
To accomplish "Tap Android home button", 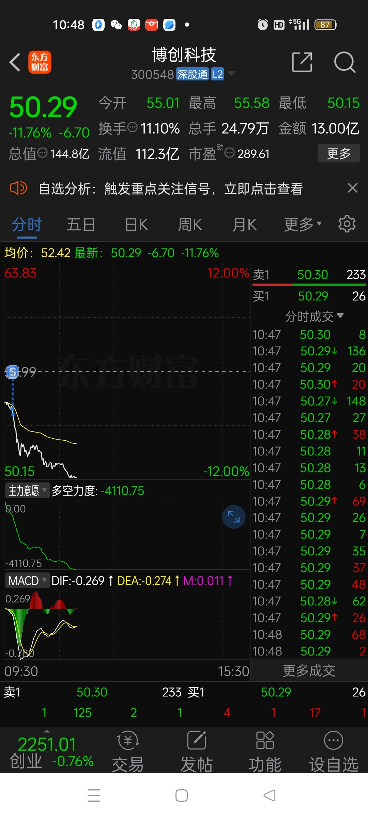I will tap(181, 796).
